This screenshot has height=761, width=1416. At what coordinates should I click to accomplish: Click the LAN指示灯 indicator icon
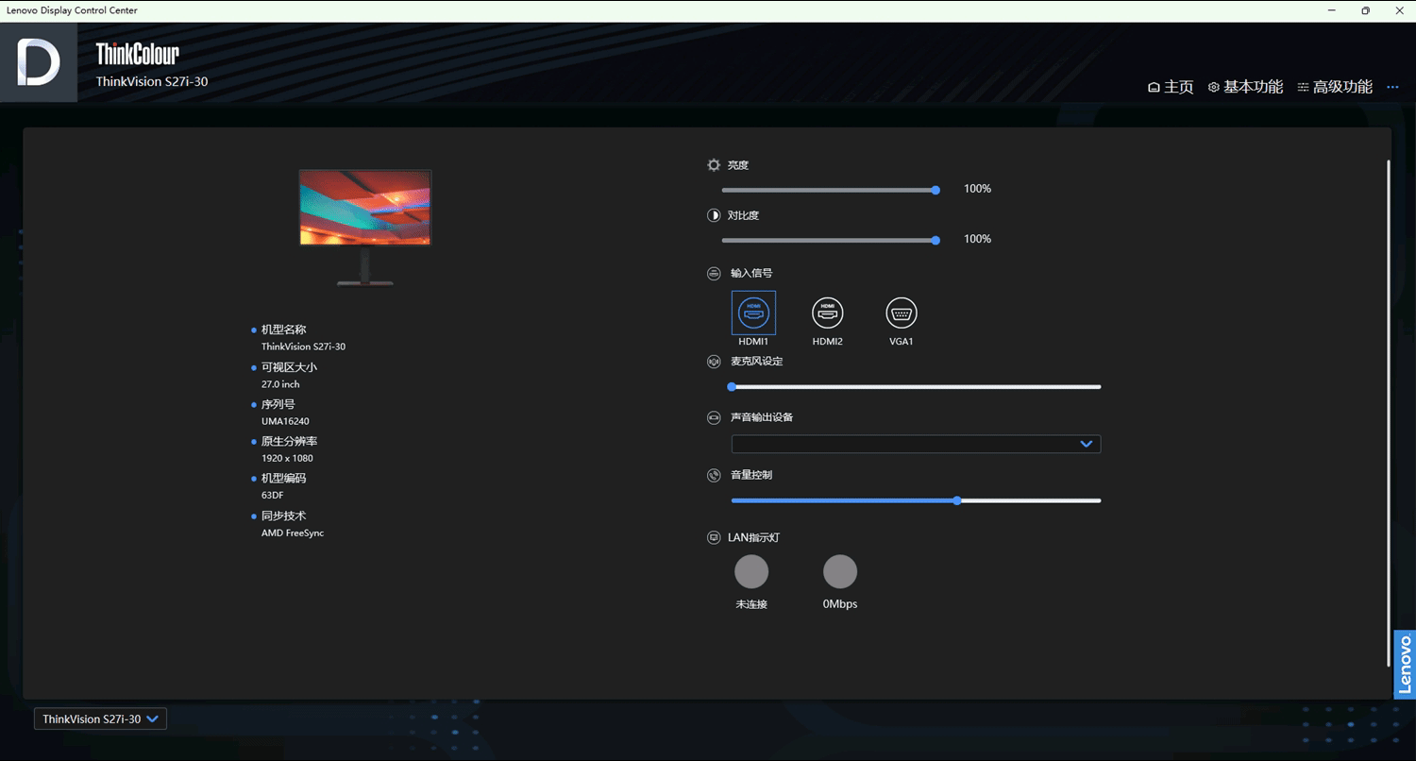pos(714,537)
